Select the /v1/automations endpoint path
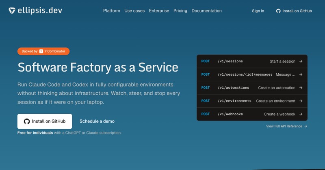Image resolution: width=325 pixels, height=170 pixels. coord(233,88)
